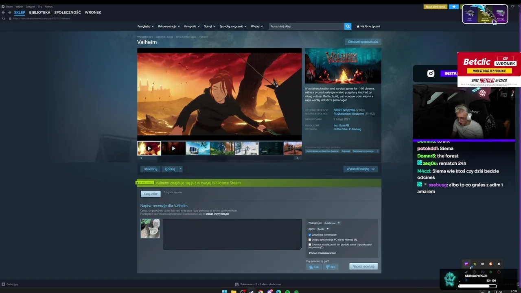Open Spotify from the taskbar

coord(287,291)
